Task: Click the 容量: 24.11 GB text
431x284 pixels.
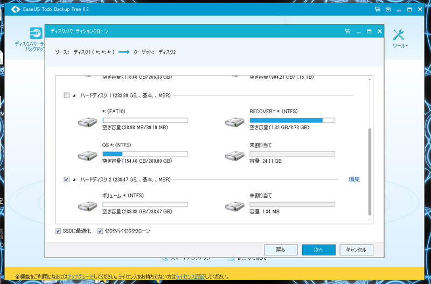Action: click(266, 161)
